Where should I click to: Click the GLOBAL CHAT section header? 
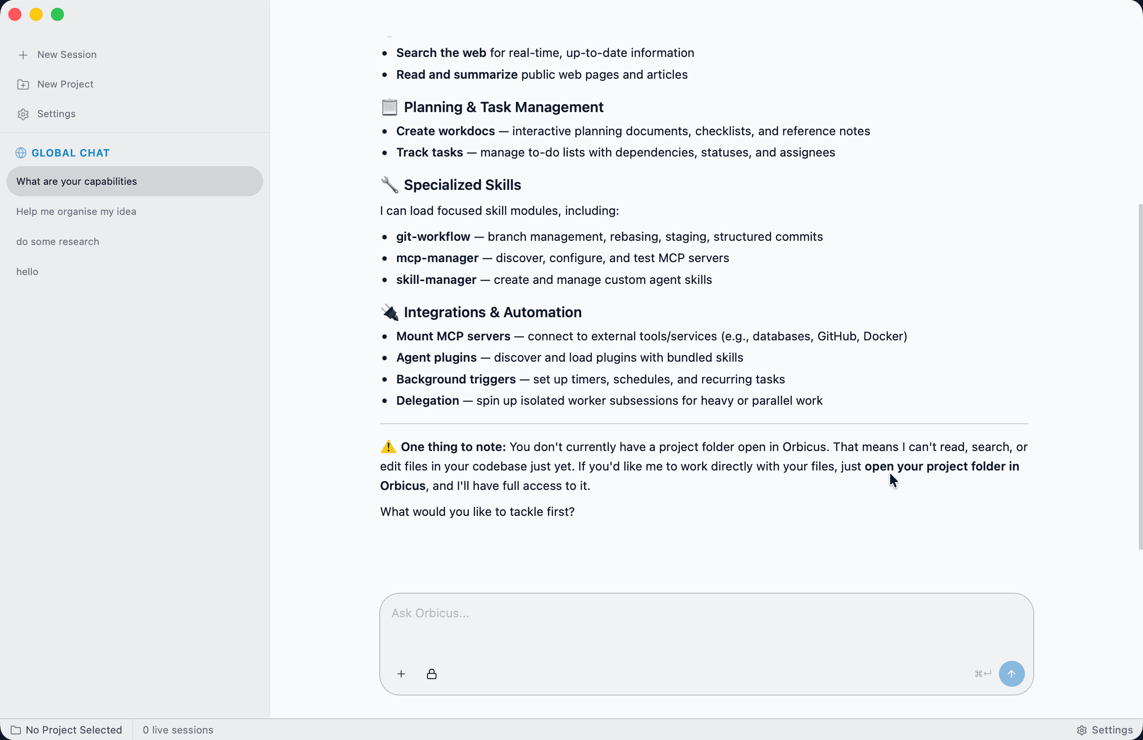click(70, 153)
